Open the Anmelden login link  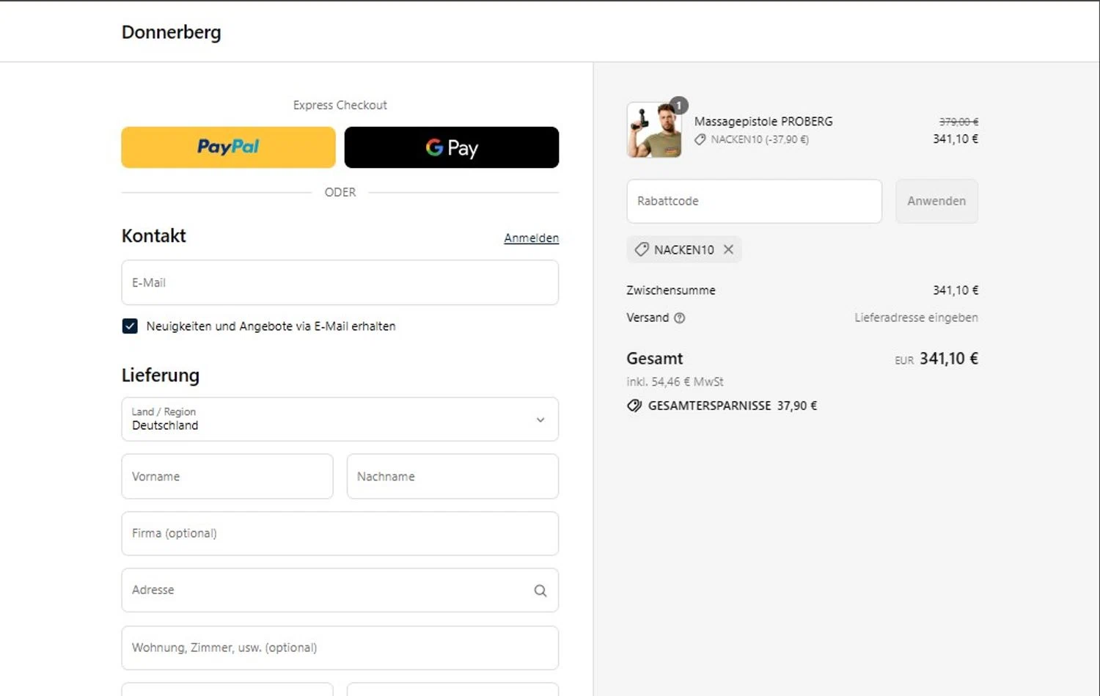pyautogui.click(x=531, y=238)
